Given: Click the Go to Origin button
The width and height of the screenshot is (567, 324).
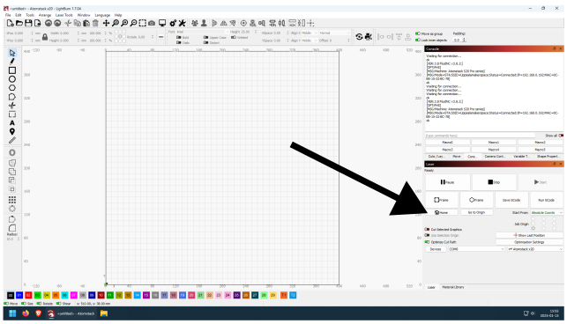Looking at the screenshot, I should [x=476, y=213].
